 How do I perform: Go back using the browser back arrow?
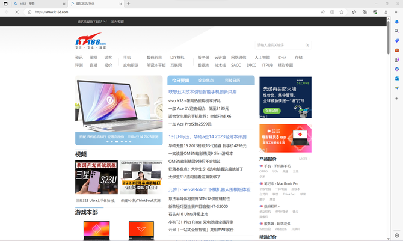pyautogui.click(x=7, y=12)
